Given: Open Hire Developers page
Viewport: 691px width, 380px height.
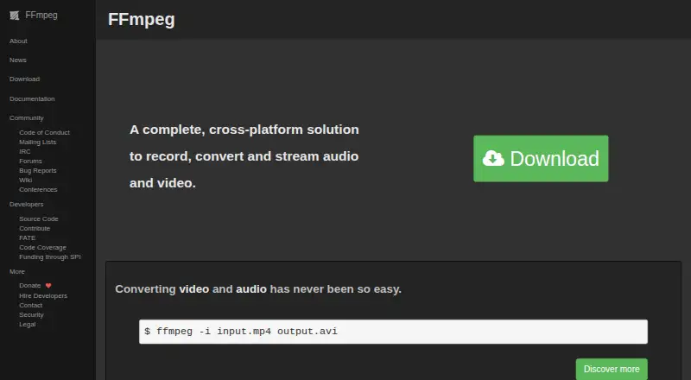Looking at the screenshot, I should coord(43,296).
